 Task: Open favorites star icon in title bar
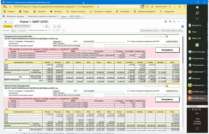point(152,7)
